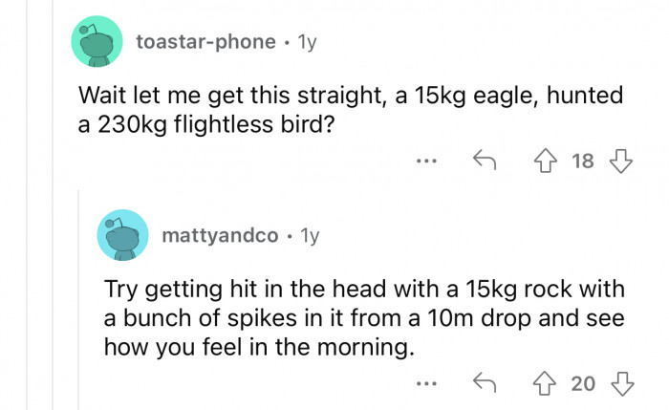Open more options on toastar-phone's comment
This screenshot has height=410, width=669.
click(426, 162)
